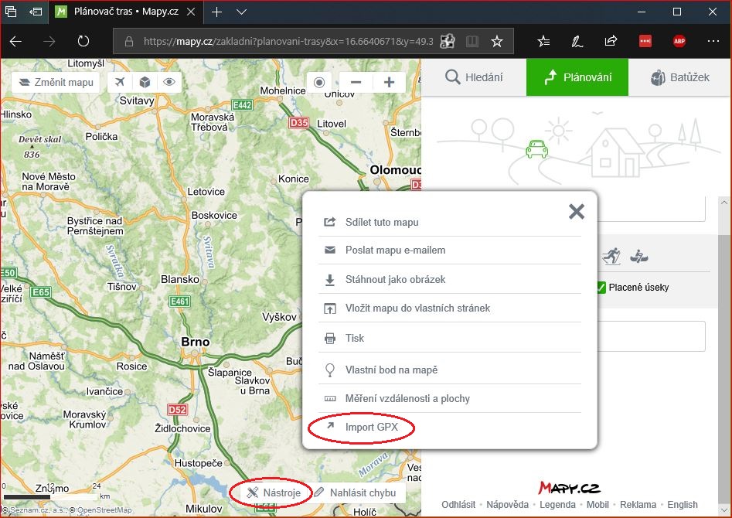
Task: Open 3D view cube icon
Action: pyautogui.click(x=144, y=82)
